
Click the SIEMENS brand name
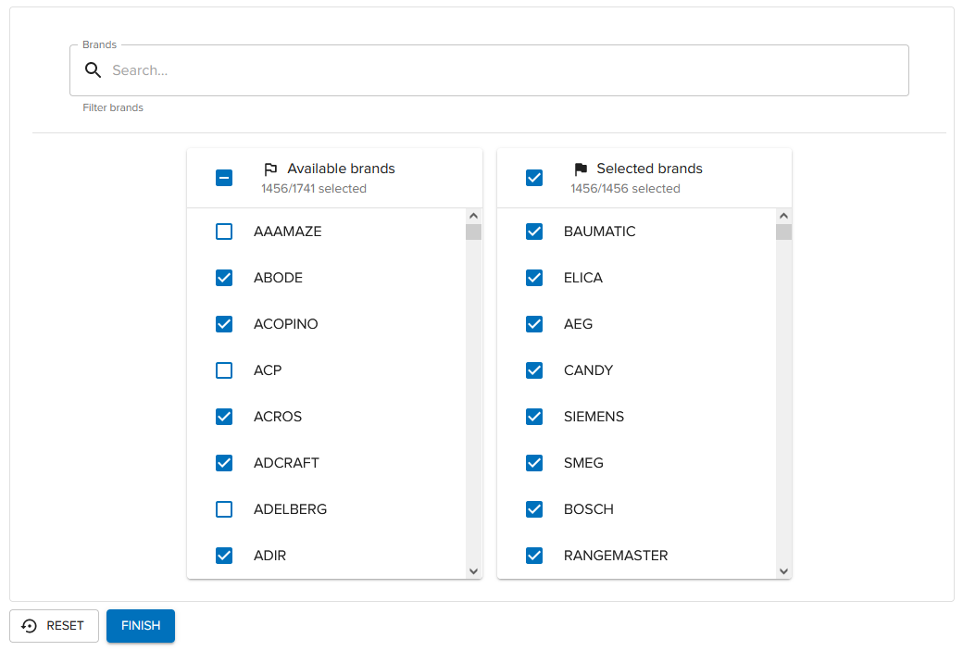pyautogui.click(x=594, y=417)
